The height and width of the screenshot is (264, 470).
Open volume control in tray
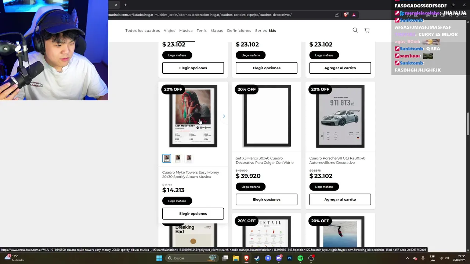(x=447, y=258)
